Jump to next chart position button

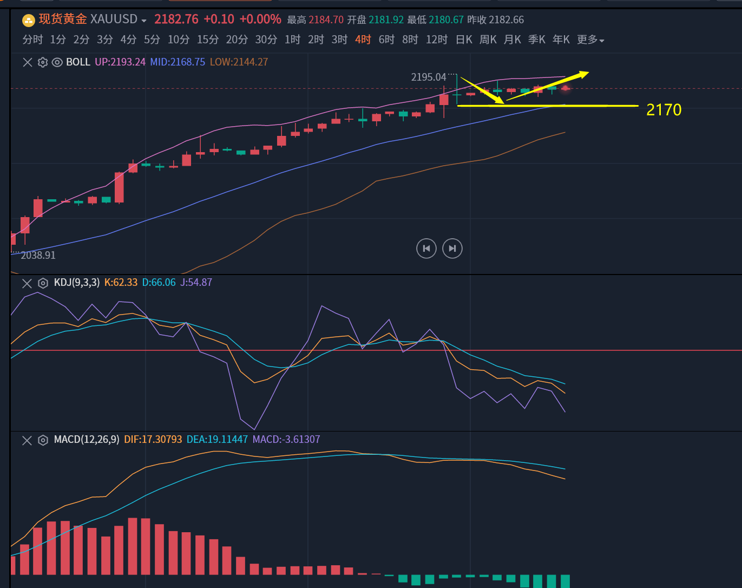tap(452, 249)
